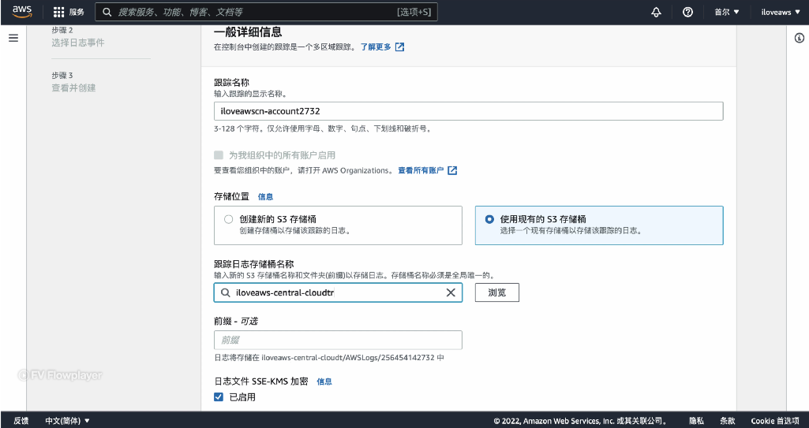Click the AWS logo home icon
This screenshot has width=809, height=428.
point(22,12)
